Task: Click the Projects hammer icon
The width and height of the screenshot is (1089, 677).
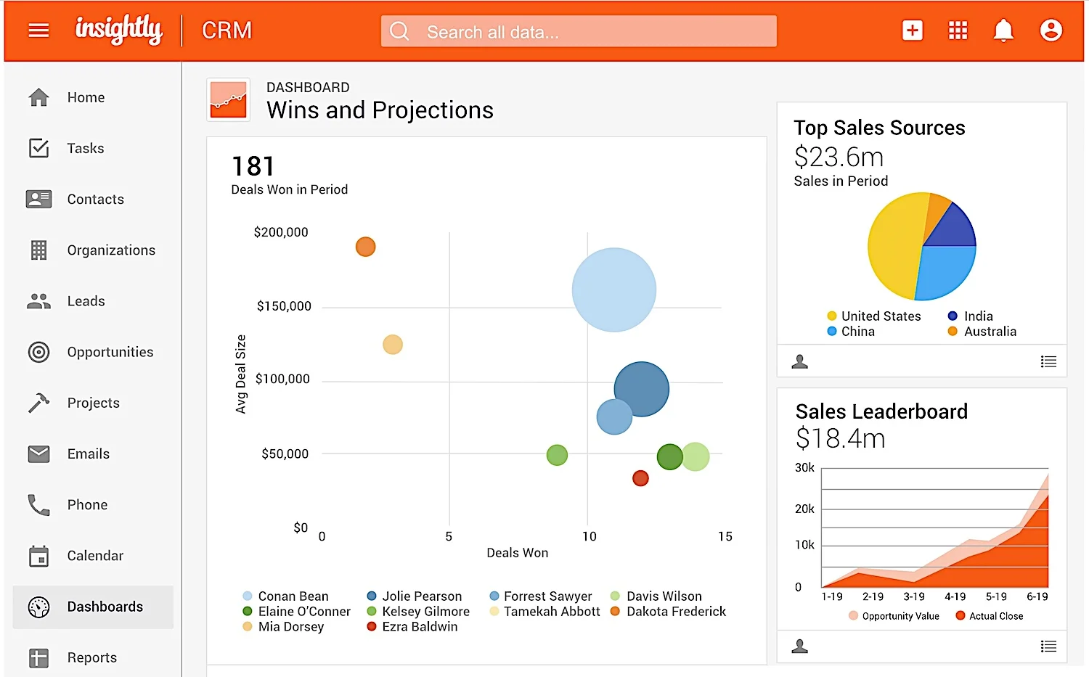Action: pyautogui.click(x=38, y=403)
